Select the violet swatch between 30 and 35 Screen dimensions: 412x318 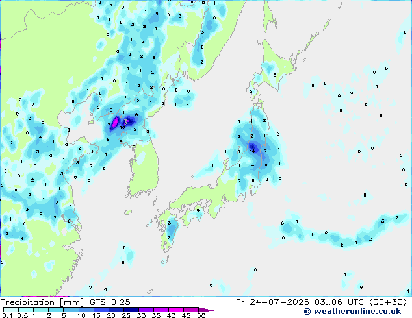[146, 310]
